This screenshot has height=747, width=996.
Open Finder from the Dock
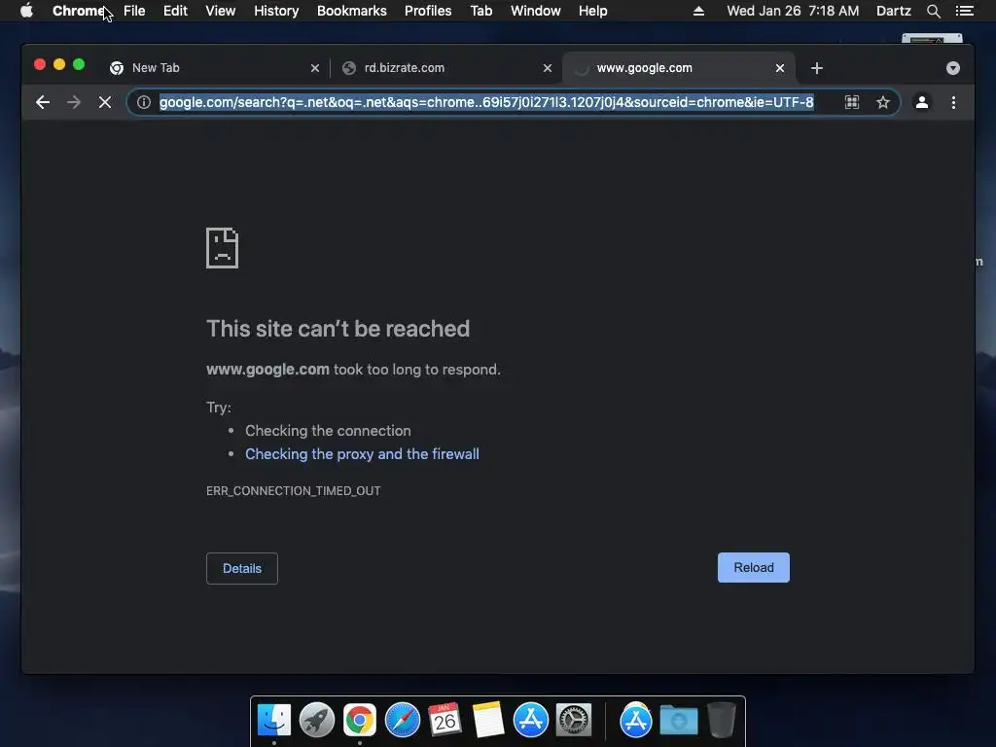point(274,721)
